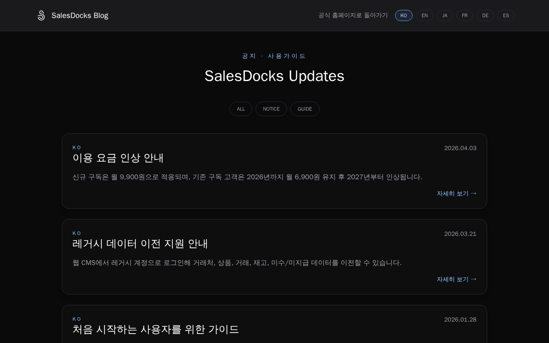Switch language to JA

coord(445,15)
